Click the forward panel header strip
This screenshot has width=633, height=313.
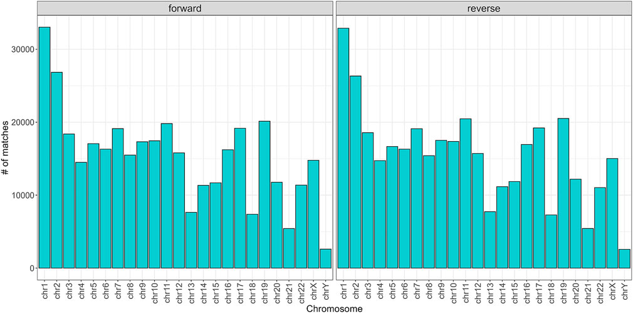tap(184, 8)
